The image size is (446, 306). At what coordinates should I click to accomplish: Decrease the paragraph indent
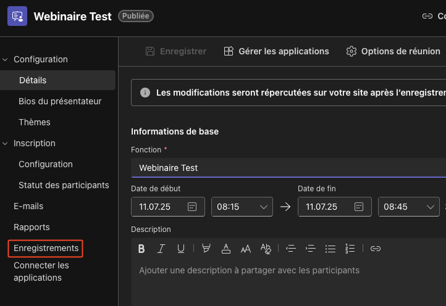(291, 249)
